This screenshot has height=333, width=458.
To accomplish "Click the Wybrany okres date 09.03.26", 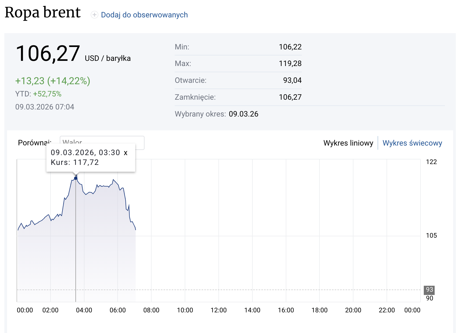I will [x=243, y=114].
